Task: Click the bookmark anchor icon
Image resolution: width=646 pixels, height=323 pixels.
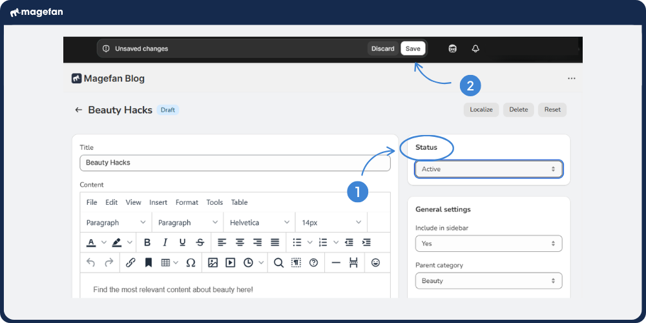Action: pyautogui.click(x=148, y=263)
